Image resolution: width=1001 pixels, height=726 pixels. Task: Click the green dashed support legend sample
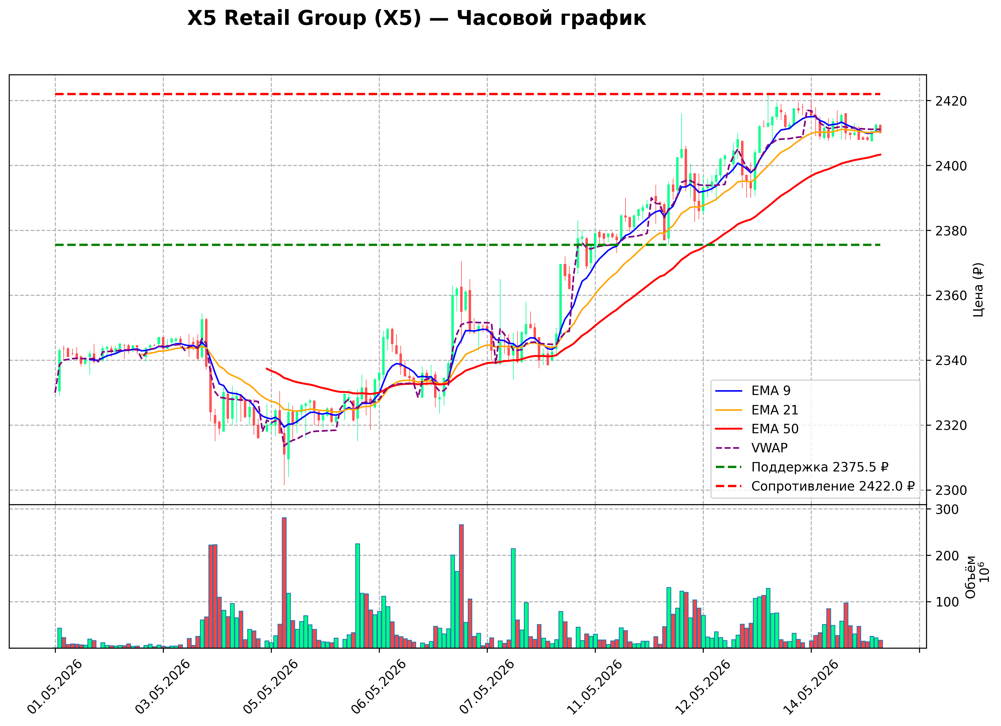click(x=729, y=467)
